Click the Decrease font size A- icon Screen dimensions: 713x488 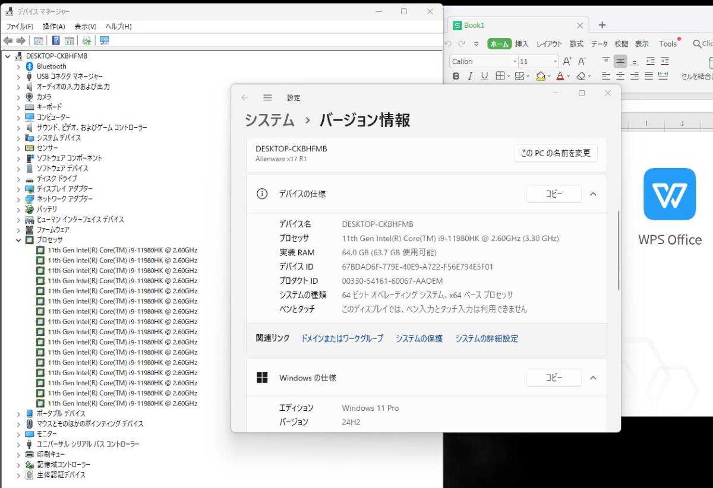(x=582, y=61)
